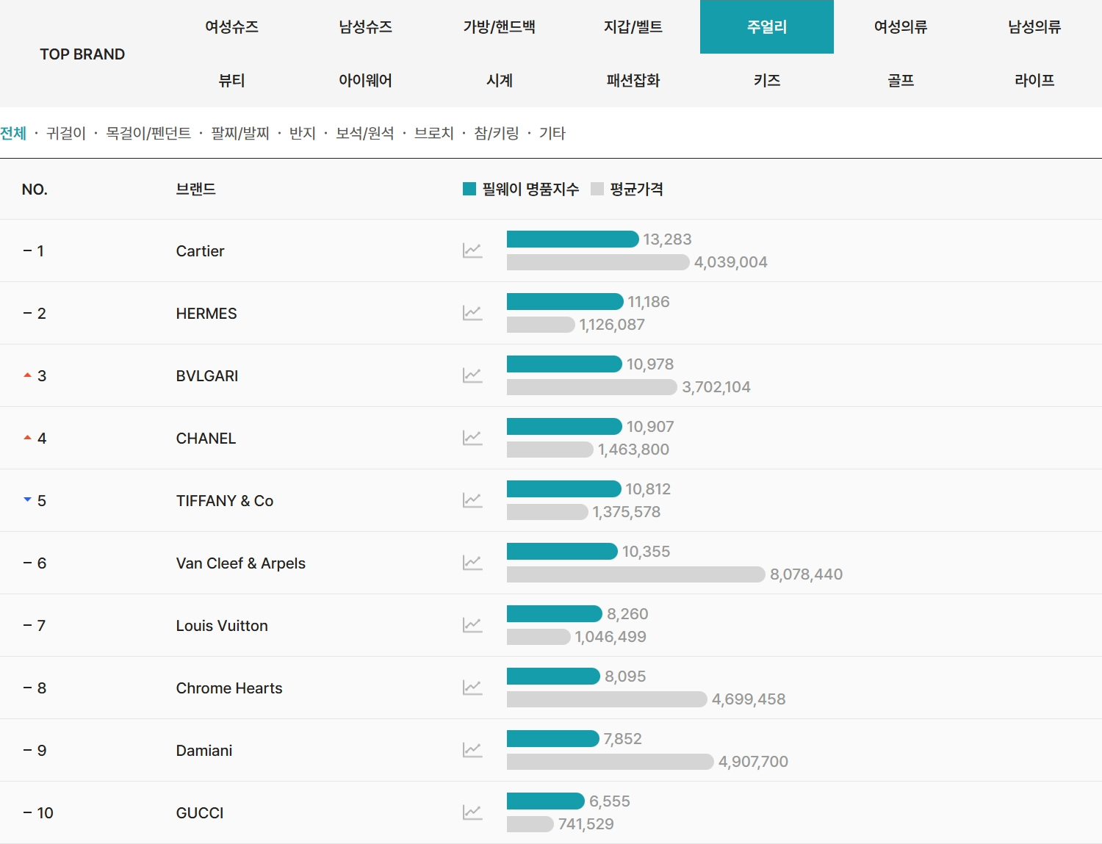Switch to the 라이프 category tab
Screen dimensions: 1102x844
1034,81
